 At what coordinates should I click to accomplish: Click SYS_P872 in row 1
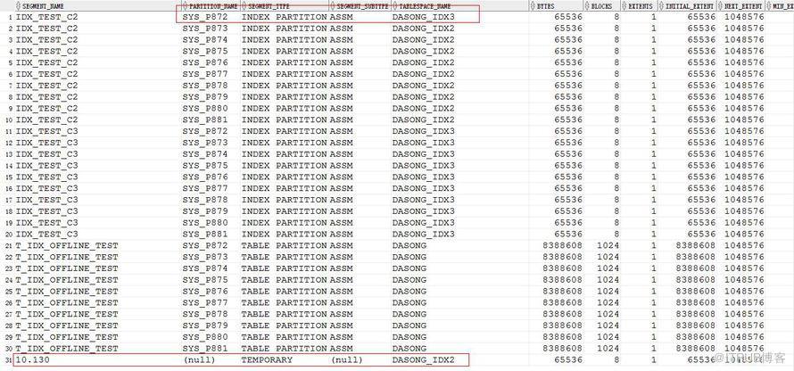pos(205,17)
